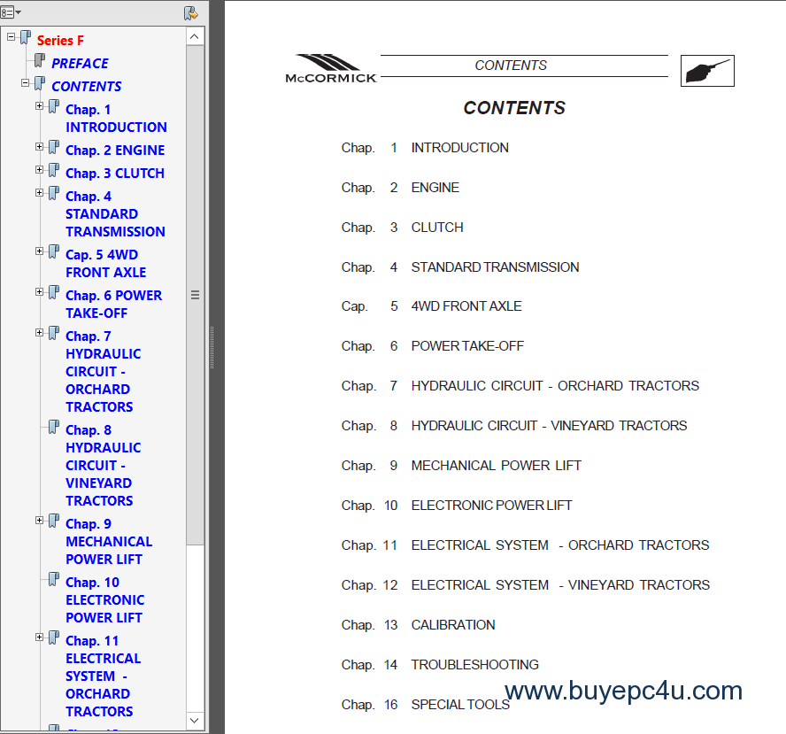786x734 pixels.
Task: Click bookmark icon beside Chap. 4
Action: tap(54, 194)
